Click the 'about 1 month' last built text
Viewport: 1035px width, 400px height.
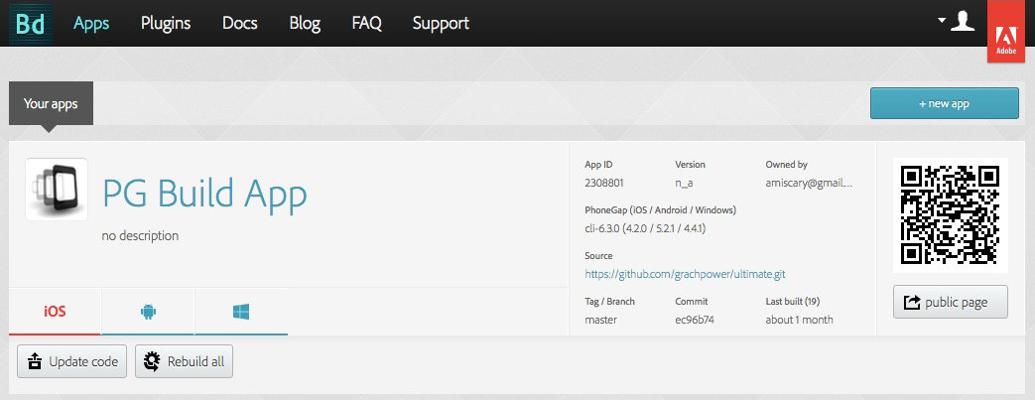tap(800, 321)
